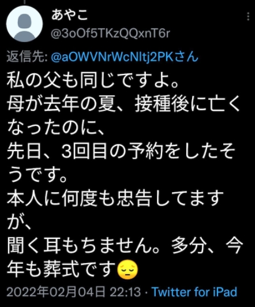Click the text 年も葬式です

tap(61, 269)
